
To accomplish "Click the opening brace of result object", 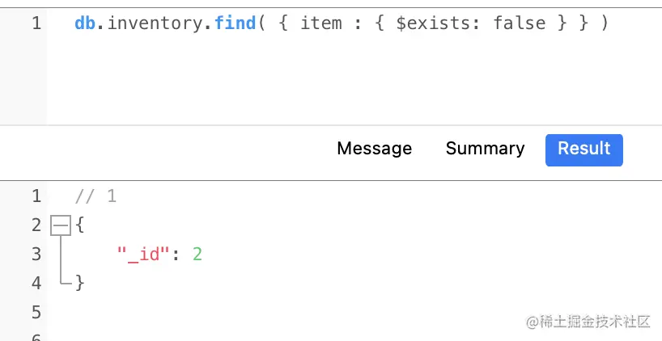I will tap(79, 225).
